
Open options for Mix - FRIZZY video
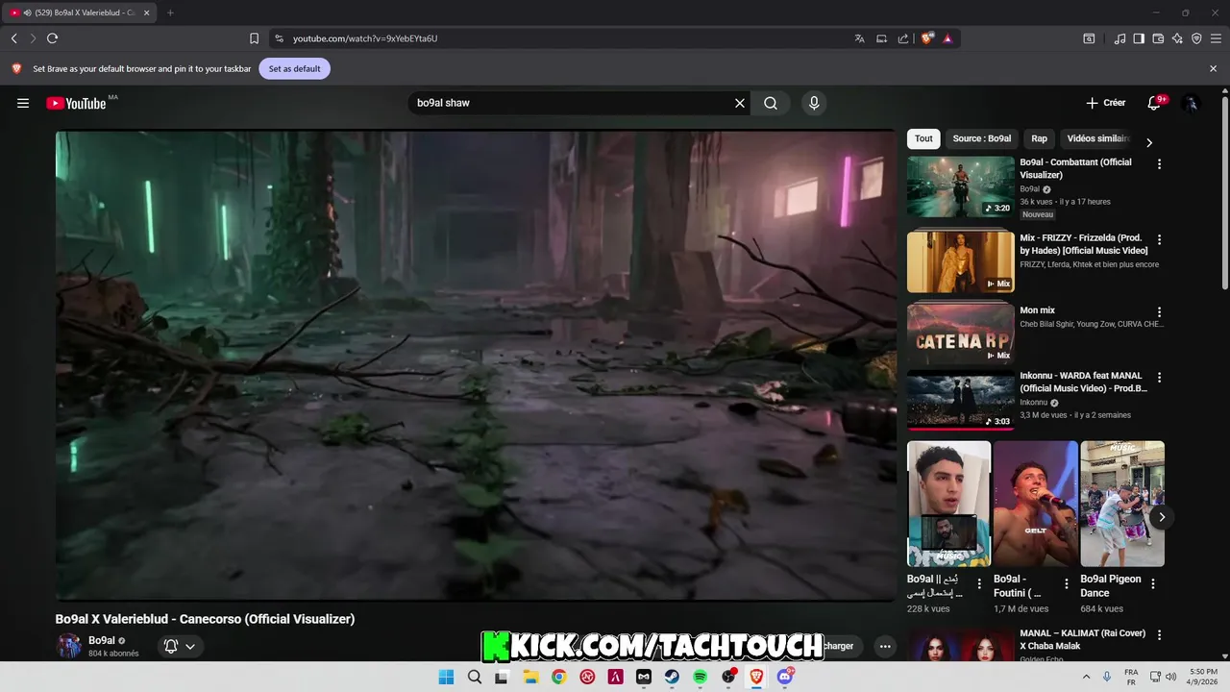click(1159, 239)
